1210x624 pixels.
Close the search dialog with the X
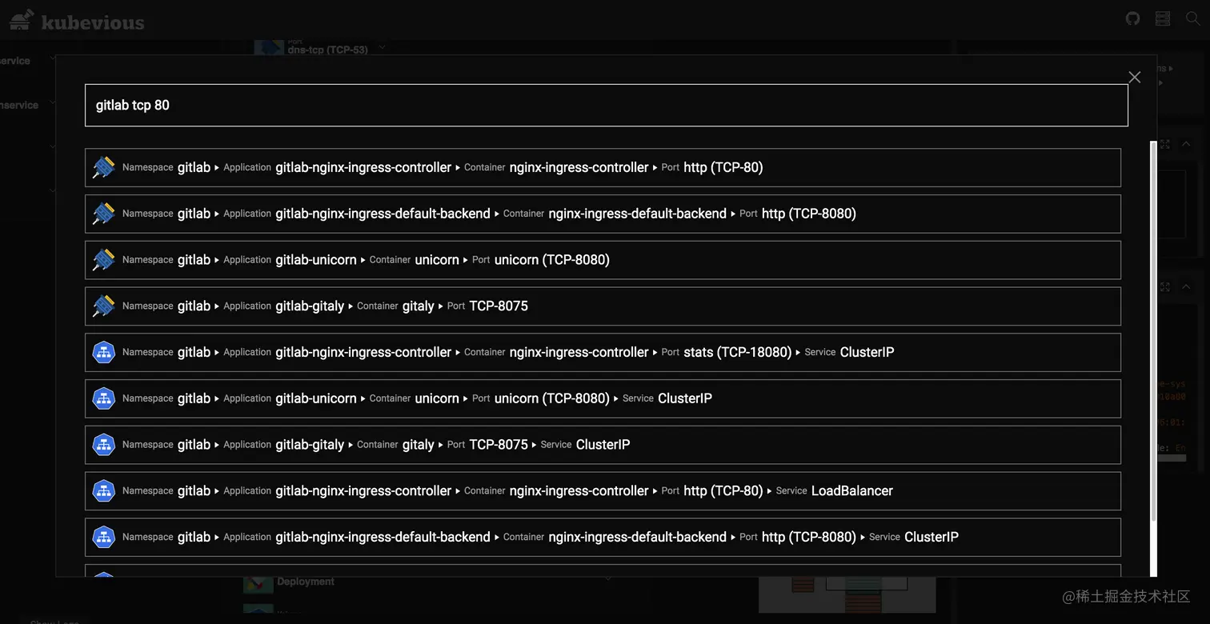pyautogui.click(x=1134, y=77)
